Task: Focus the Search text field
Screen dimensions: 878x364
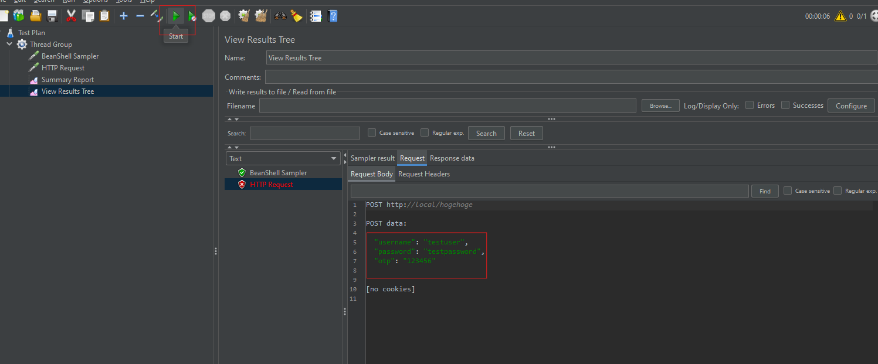Action: point(305,133)
